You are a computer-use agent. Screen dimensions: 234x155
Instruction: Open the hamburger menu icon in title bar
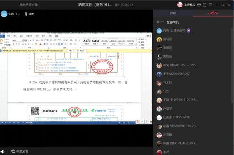(210, 5)
